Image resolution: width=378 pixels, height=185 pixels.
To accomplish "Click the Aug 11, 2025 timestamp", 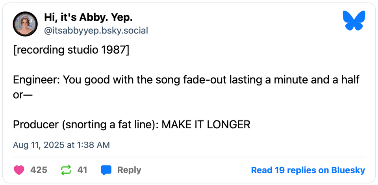I will pos(61,145).
